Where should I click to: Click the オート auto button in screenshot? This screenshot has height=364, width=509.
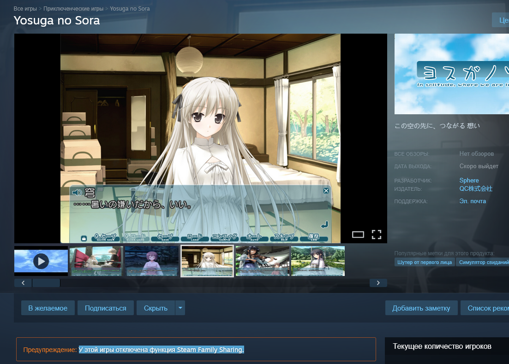[254, 237]
